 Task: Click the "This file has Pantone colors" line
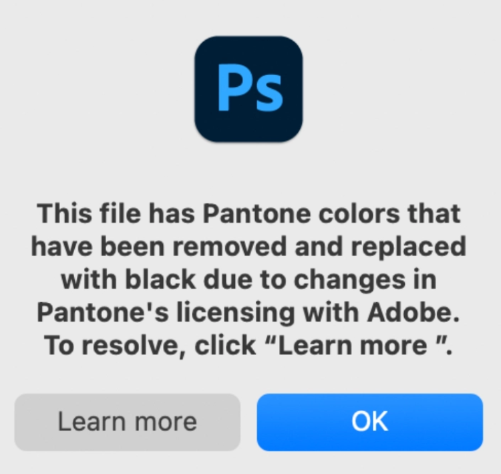(248, 213)
